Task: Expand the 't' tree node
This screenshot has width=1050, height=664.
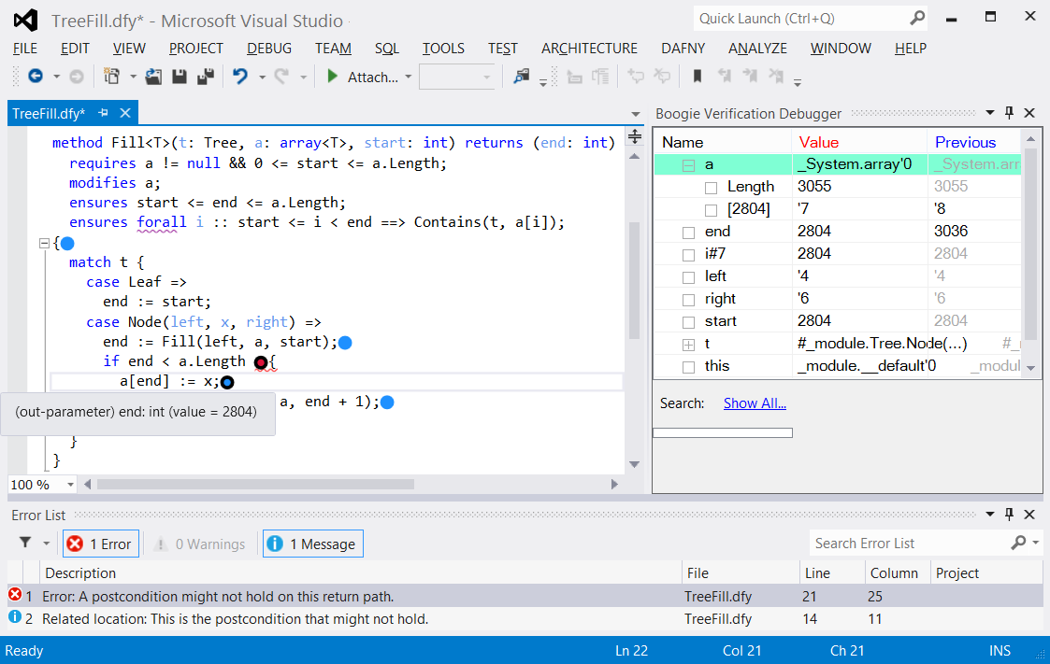Action: (689, 344)
